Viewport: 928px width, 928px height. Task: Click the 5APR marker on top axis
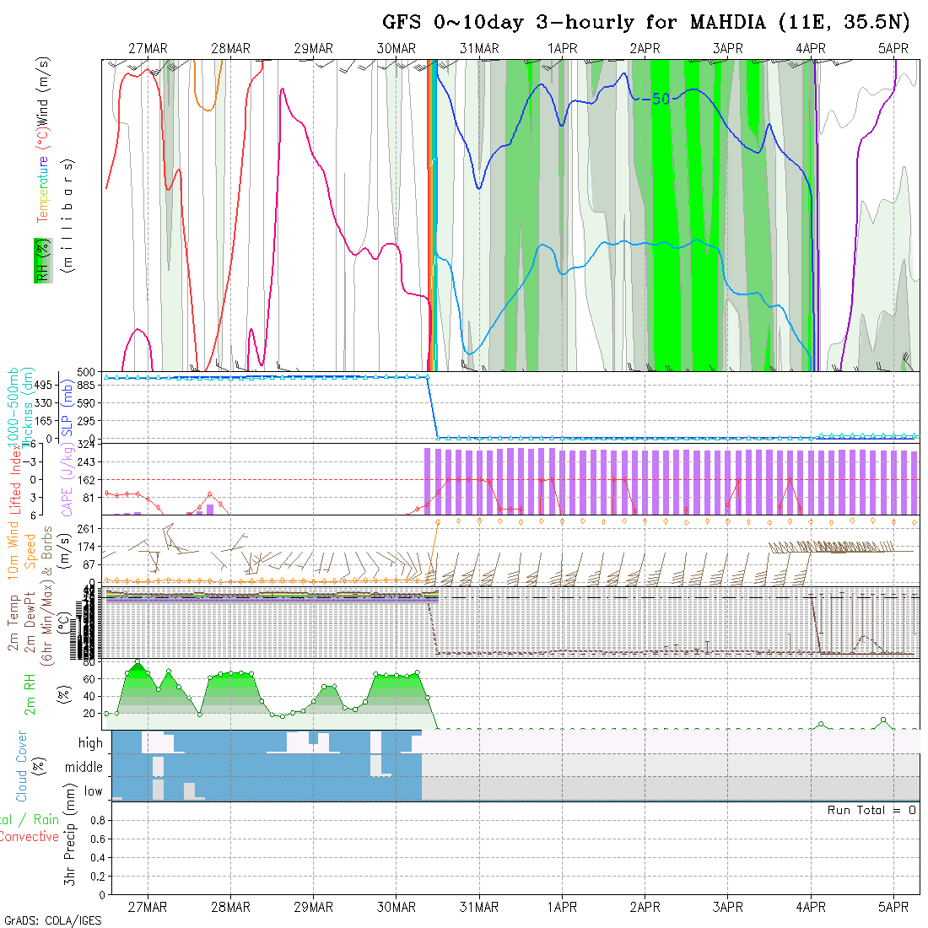[893, 49]
